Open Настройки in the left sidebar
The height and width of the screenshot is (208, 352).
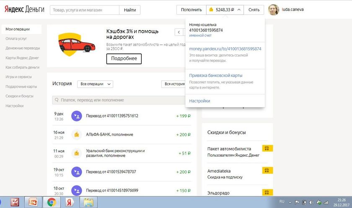tap(14, 106)
